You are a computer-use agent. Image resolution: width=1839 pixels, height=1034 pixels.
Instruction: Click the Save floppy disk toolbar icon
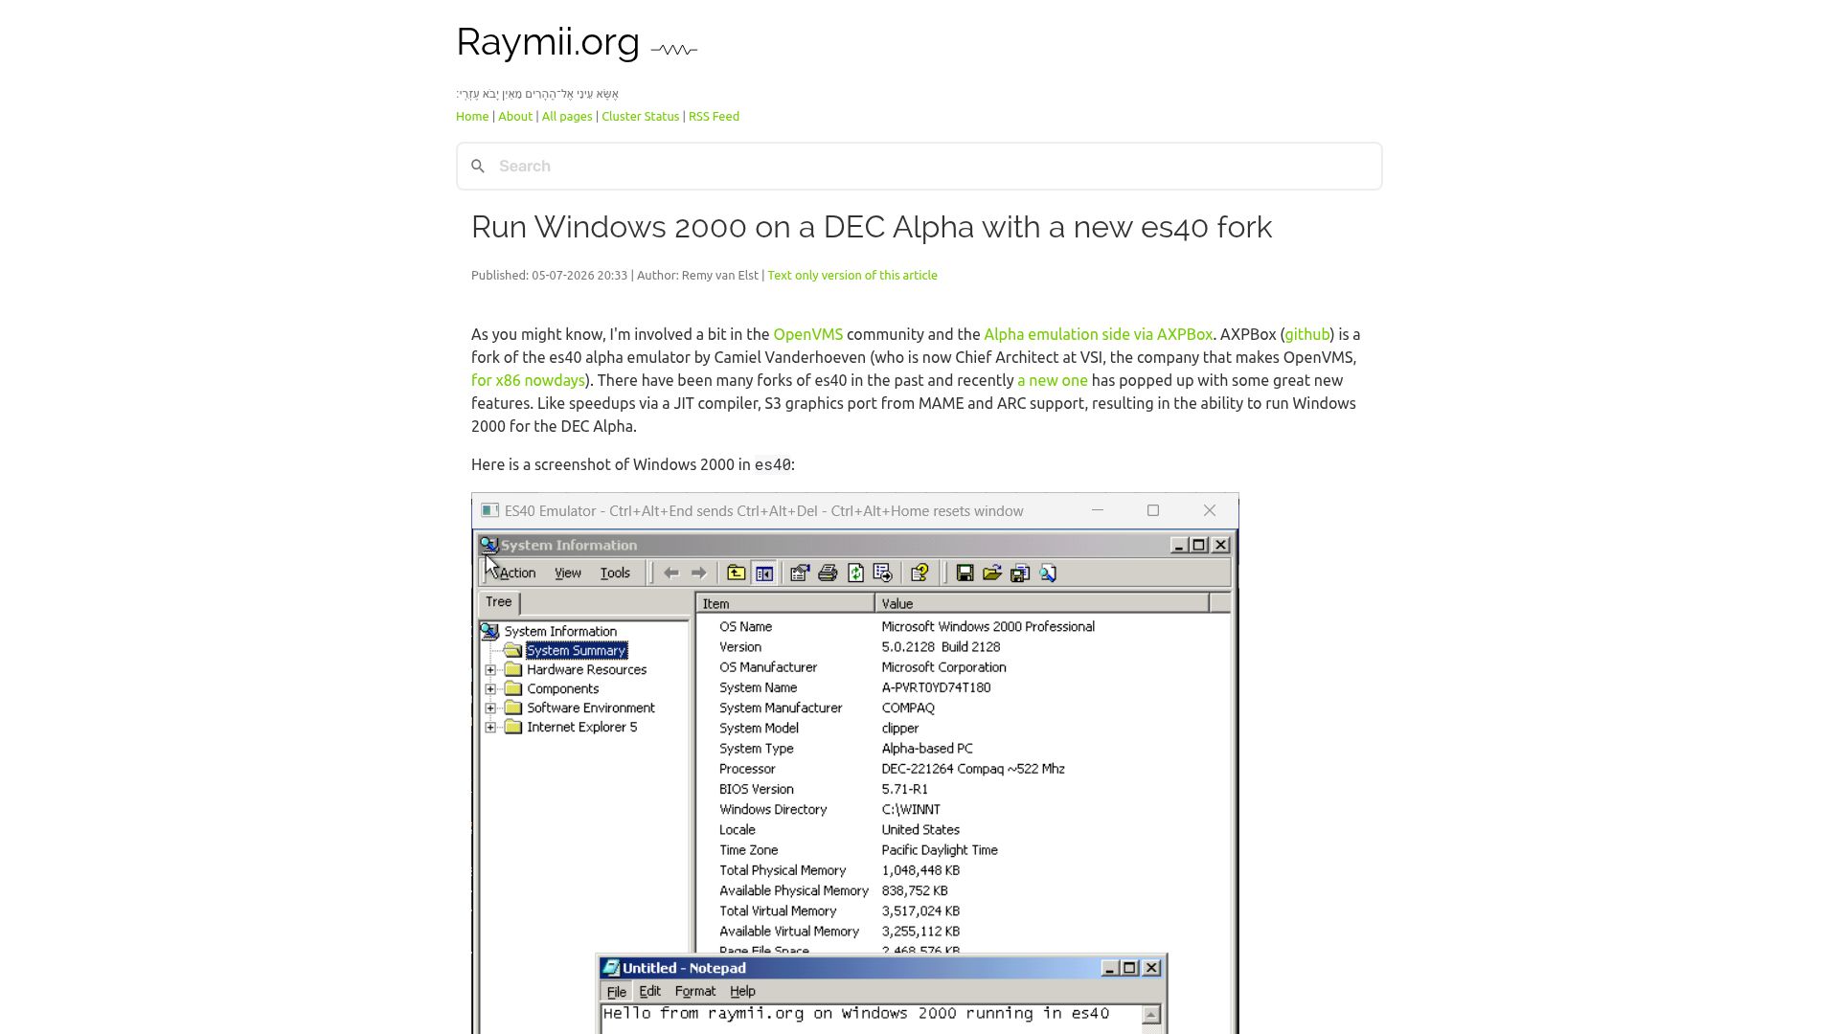tap(965, 573)
